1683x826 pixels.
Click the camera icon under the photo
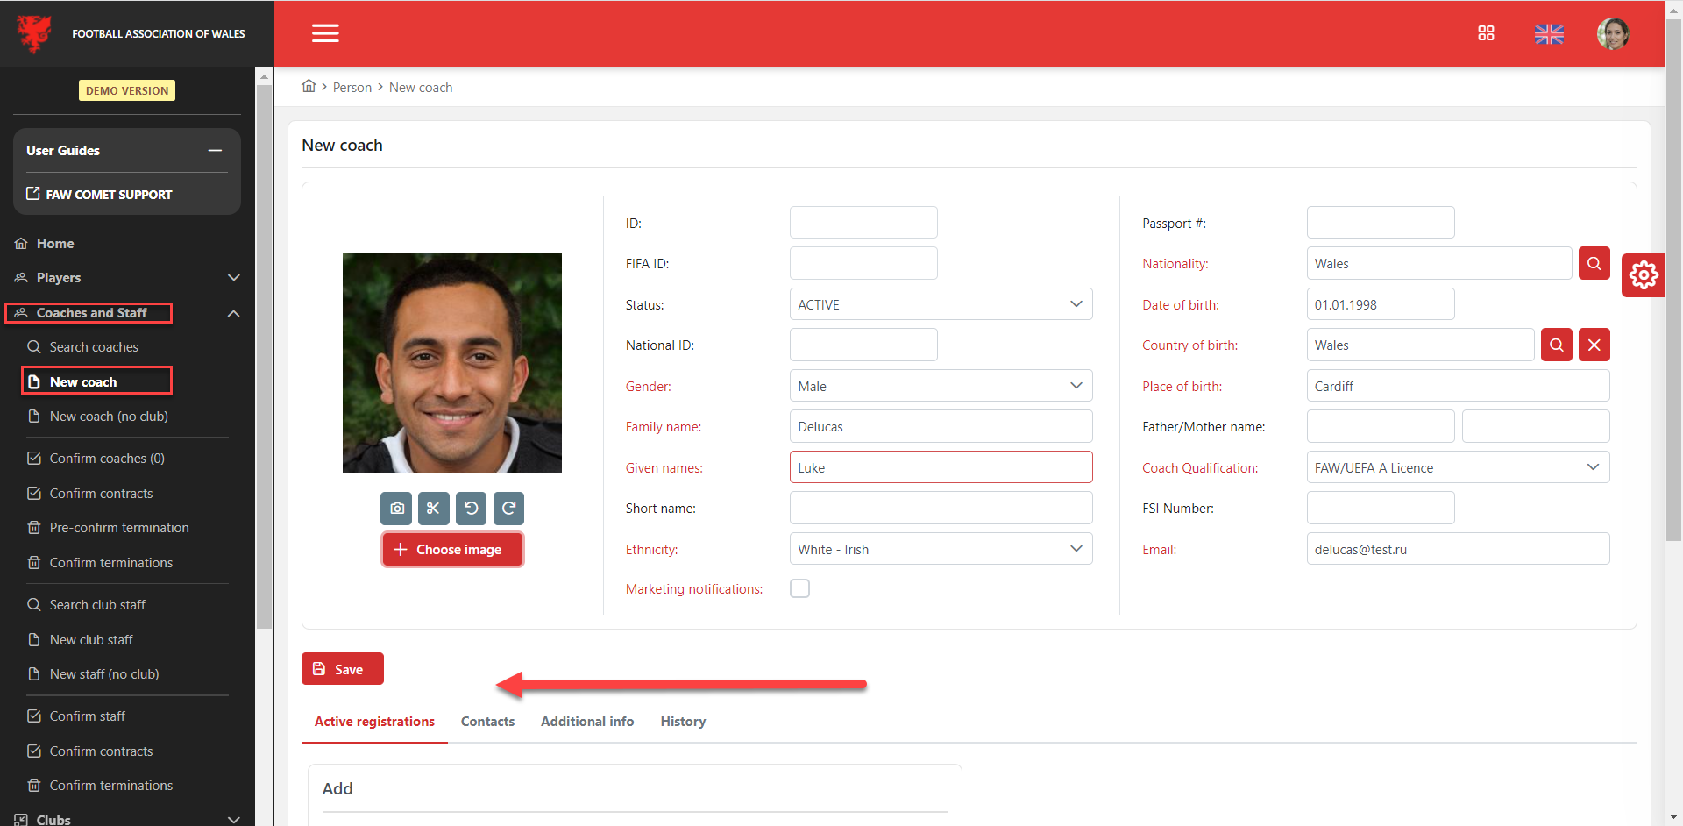pos(397,509)
